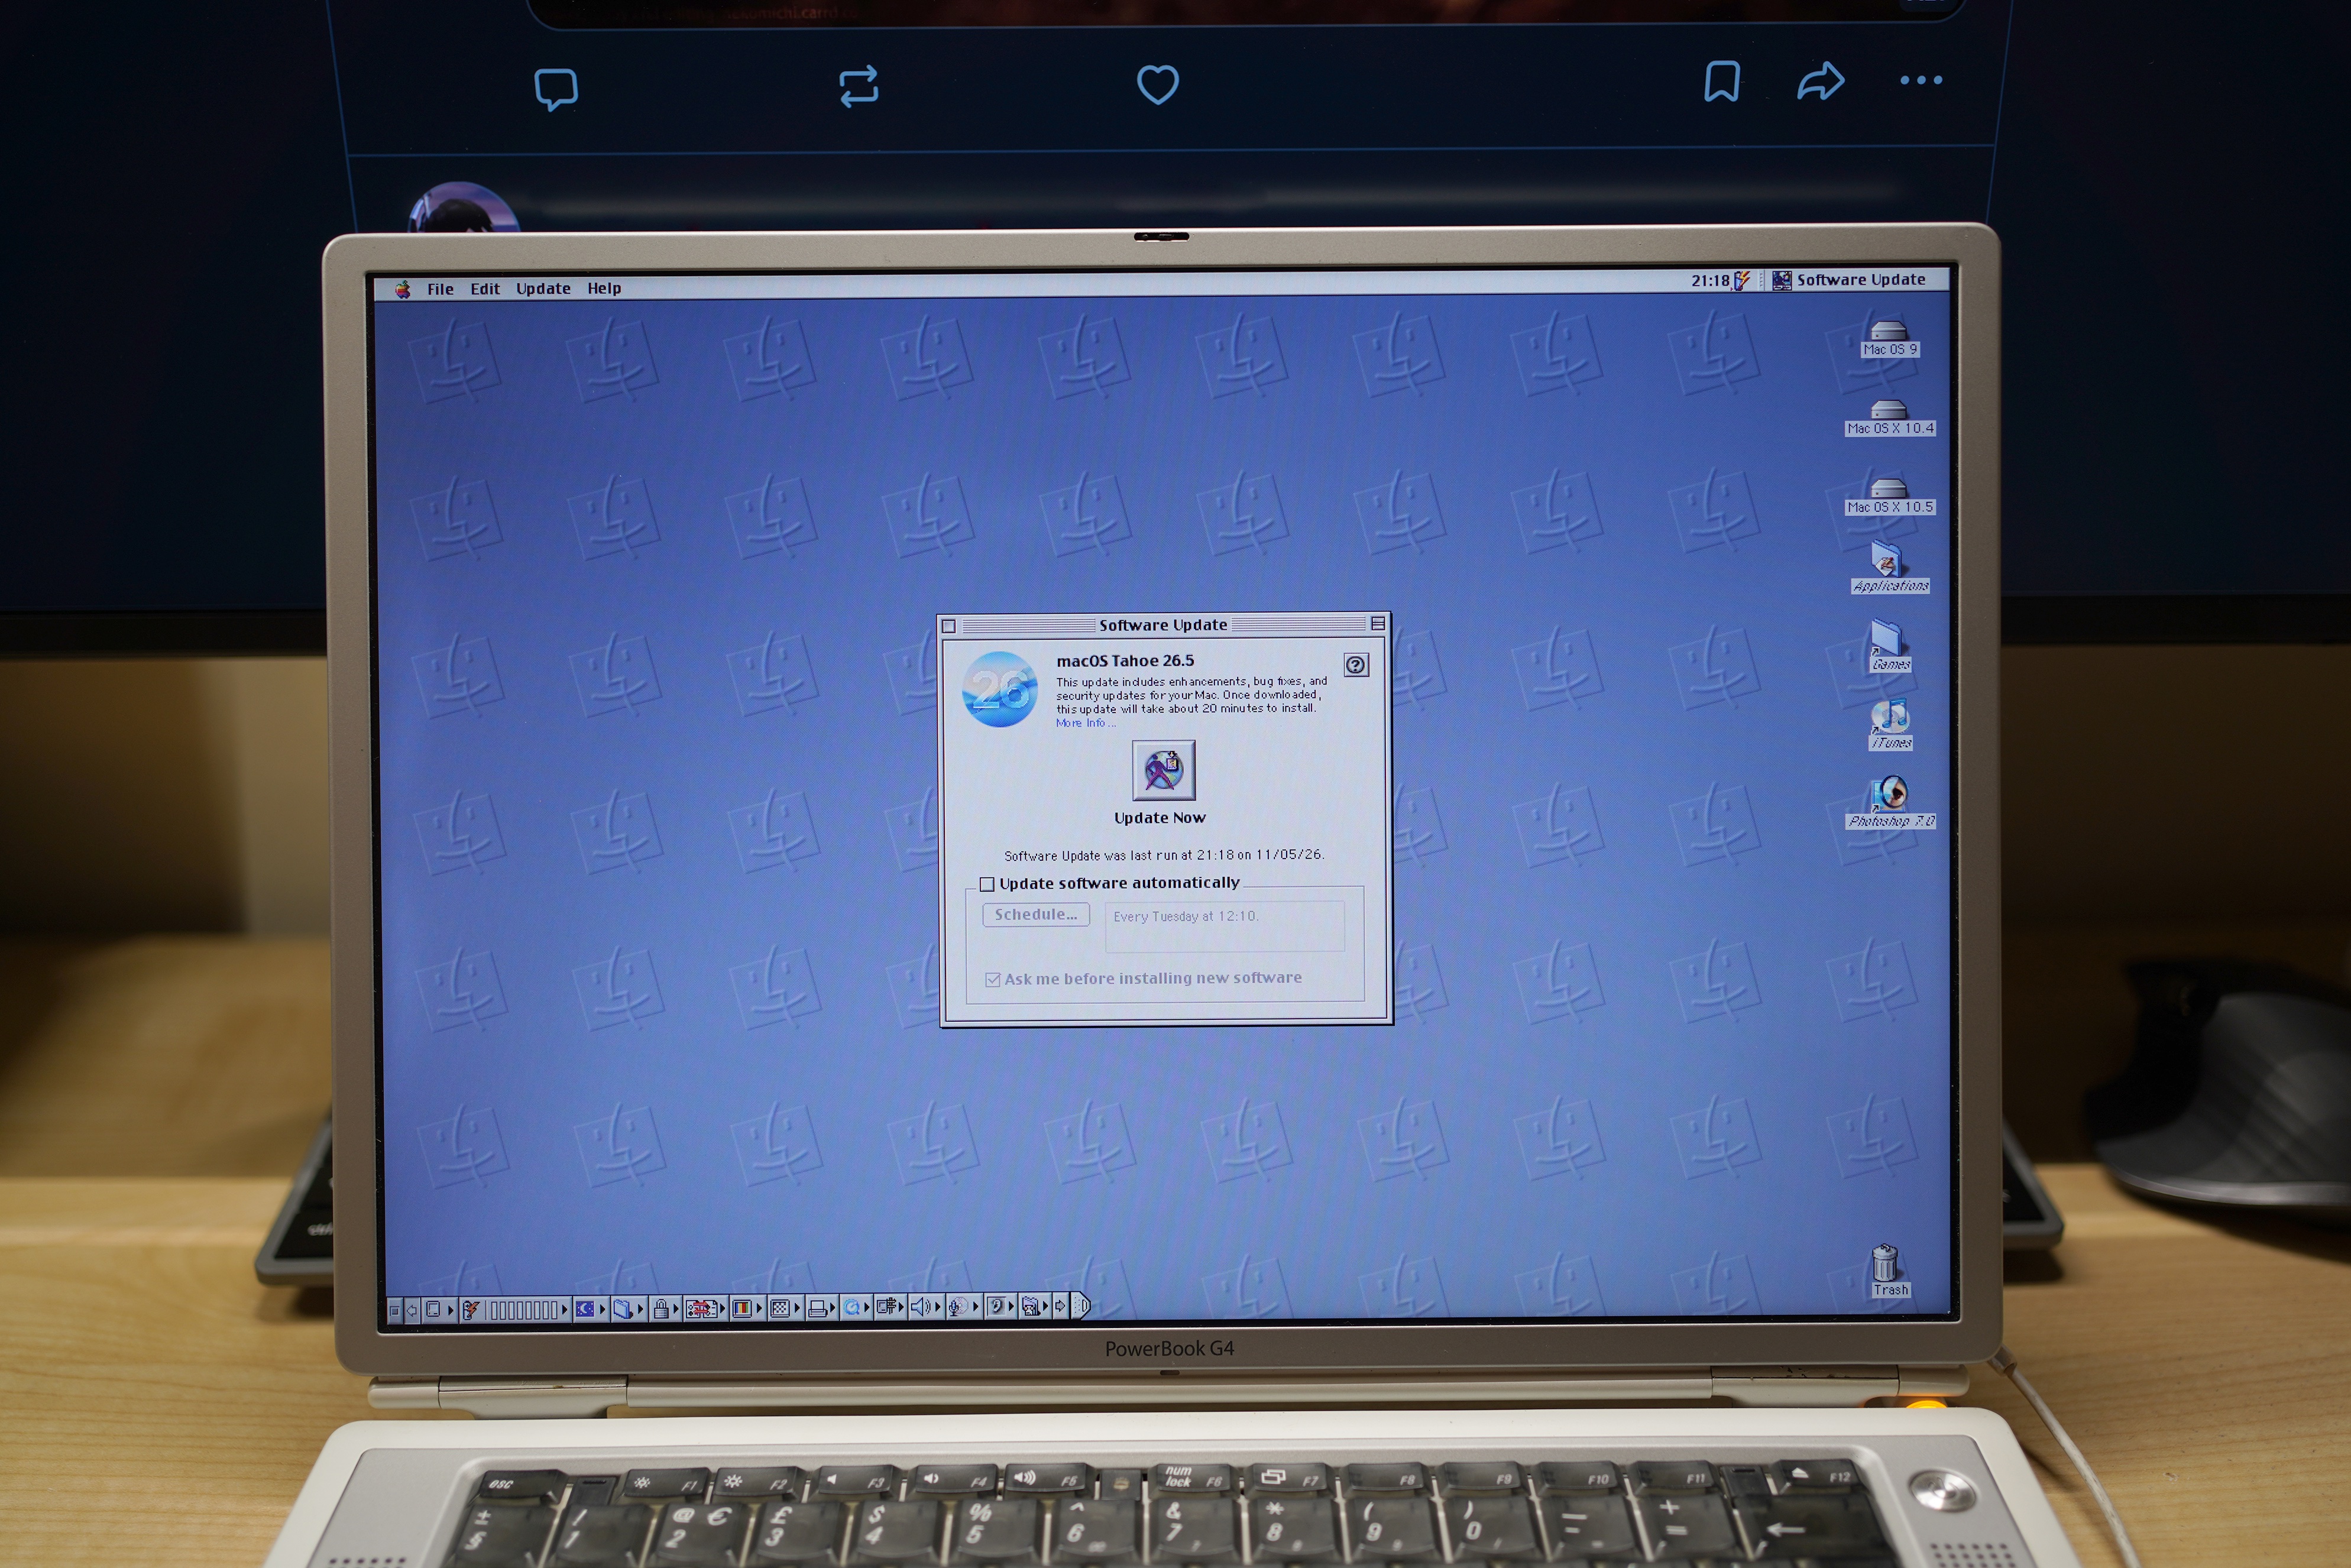Click the help question mark icon
This screenshot has width=2351, height=1568.
pos(1355,665)
